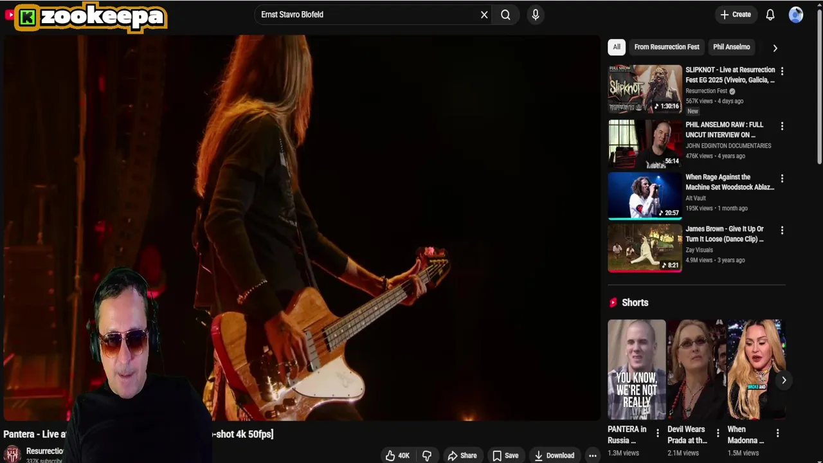Open the When Madonna short

tap(755, 370)
